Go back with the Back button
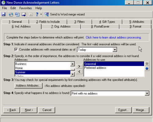 12,110
